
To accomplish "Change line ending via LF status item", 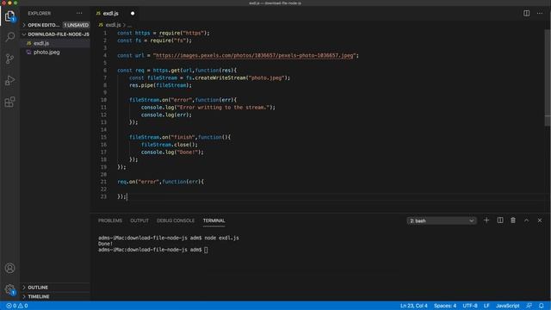I will click(x=486, y=306).
